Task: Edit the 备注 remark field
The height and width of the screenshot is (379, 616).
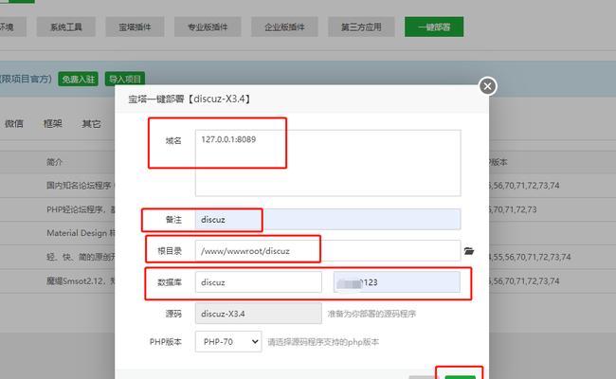Action: click(x=328, y=220)
